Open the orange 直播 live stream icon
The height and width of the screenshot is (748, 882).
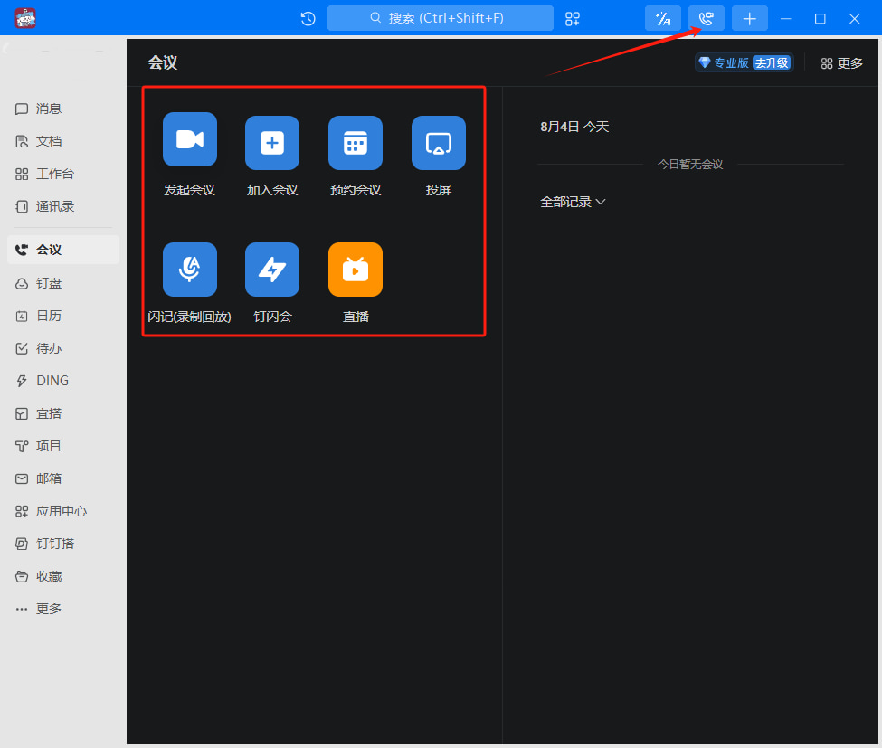pyautogui.click(x=356, y=270)
